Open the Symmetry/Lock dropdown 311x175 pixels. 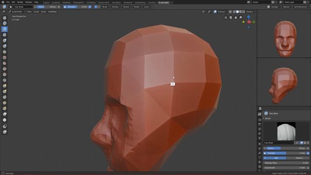tap(301, 7)
